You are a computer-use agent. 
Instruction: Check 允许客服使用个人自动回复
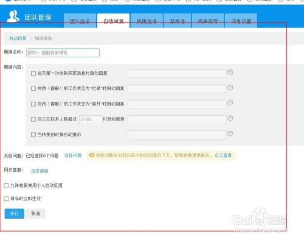(x=6, y=186)
